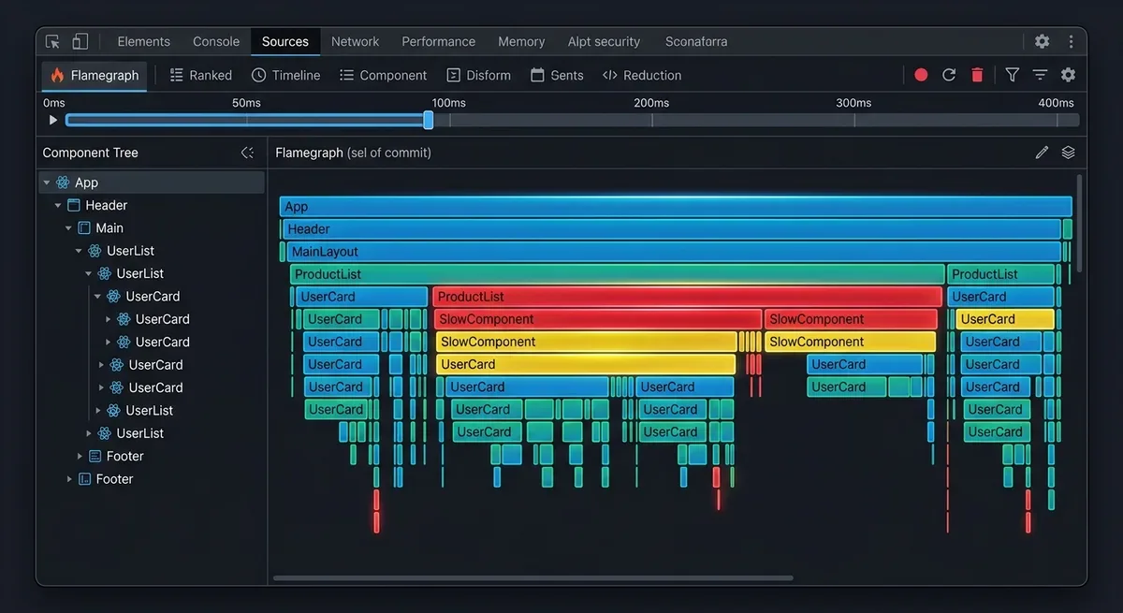Open the three-dot more options menu
The width and height of the screenshot is (1123, 613).
coord(1071,41)
